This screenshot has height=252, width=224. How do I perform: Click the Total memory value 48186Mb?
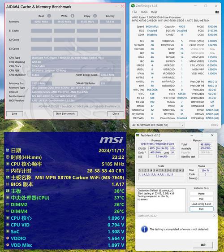pyautogui.click(x=206, y=144)
